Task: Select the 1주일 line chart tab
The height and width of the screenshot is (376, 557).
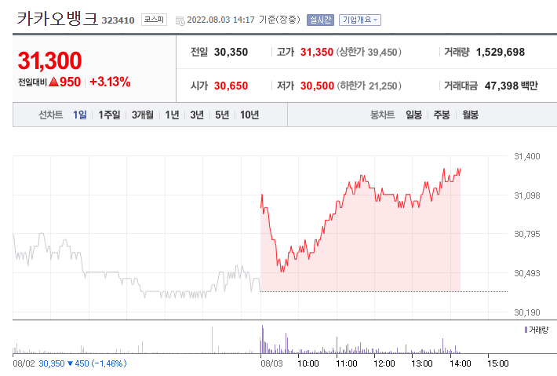Action: tap(109, 115)
